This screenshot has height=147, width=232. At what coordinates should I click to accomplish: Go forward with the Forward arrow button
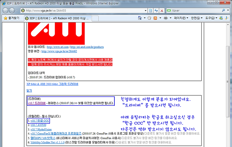pos(12,11)
